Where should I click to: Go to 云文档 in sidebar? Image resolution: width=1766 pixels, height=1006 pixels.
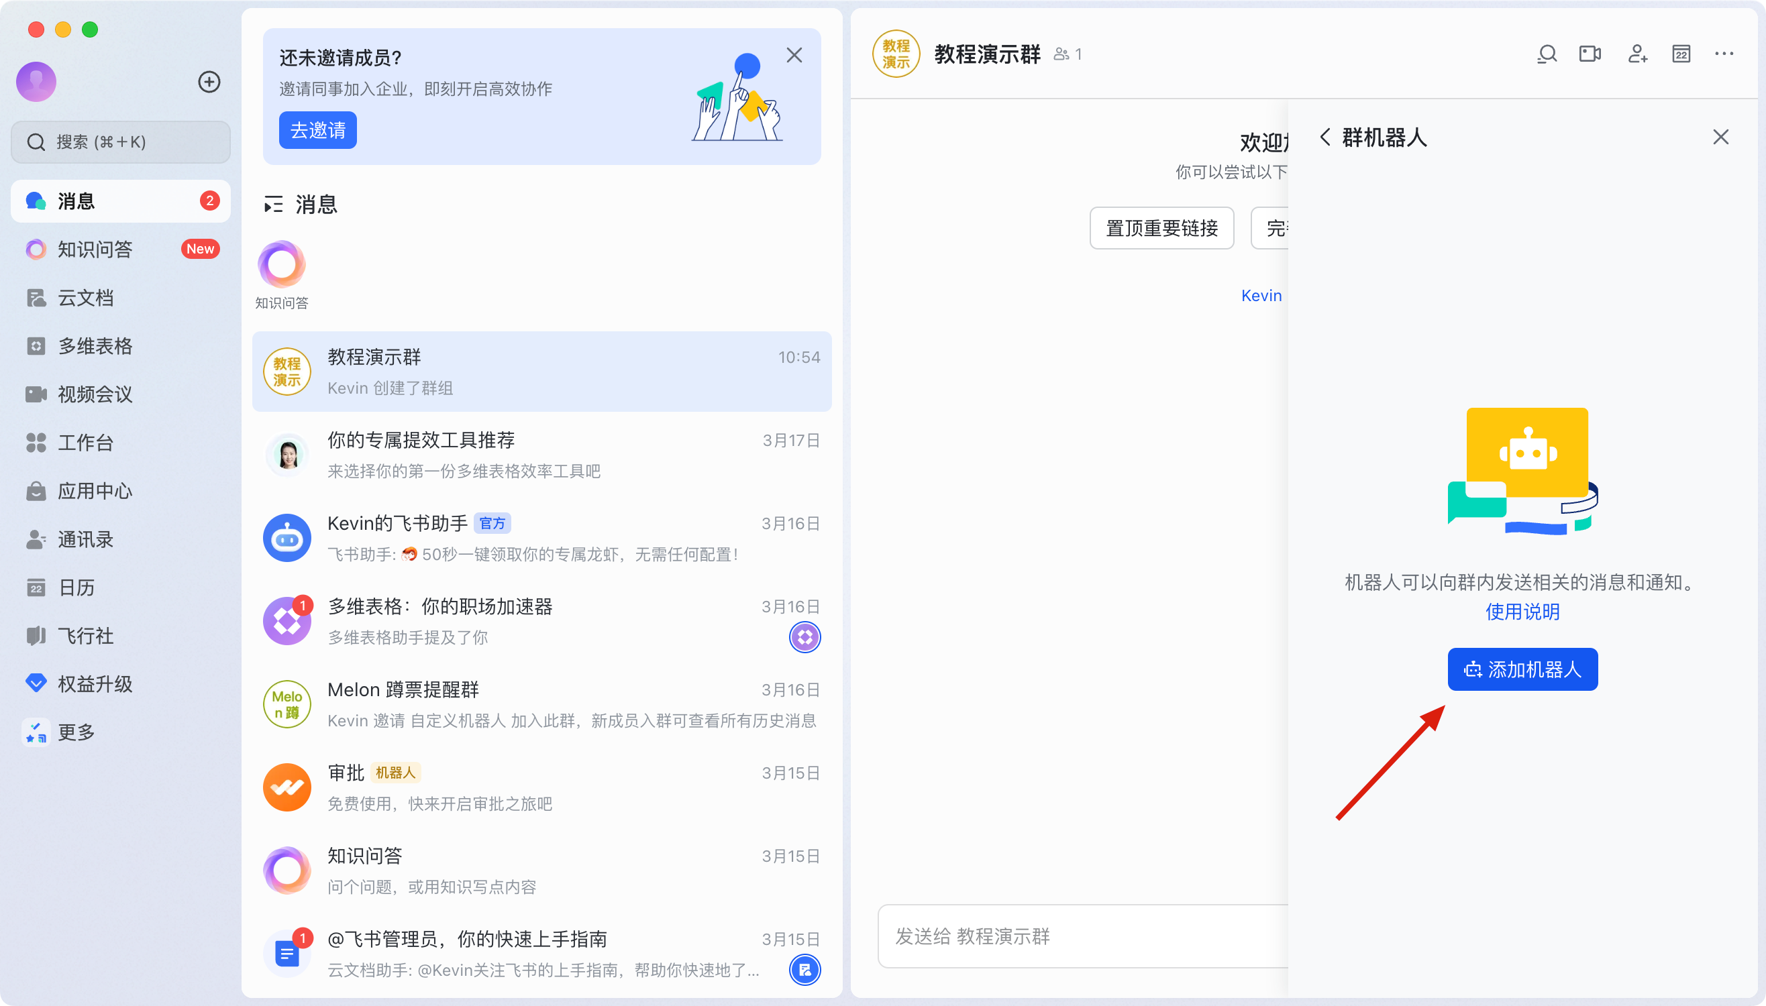pyautogui.click(x=121, y=298)
